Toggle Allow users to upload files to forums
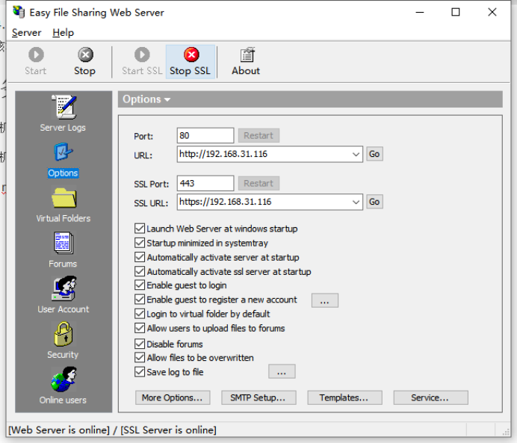517x443 pixels. click(x=140, y=328)
